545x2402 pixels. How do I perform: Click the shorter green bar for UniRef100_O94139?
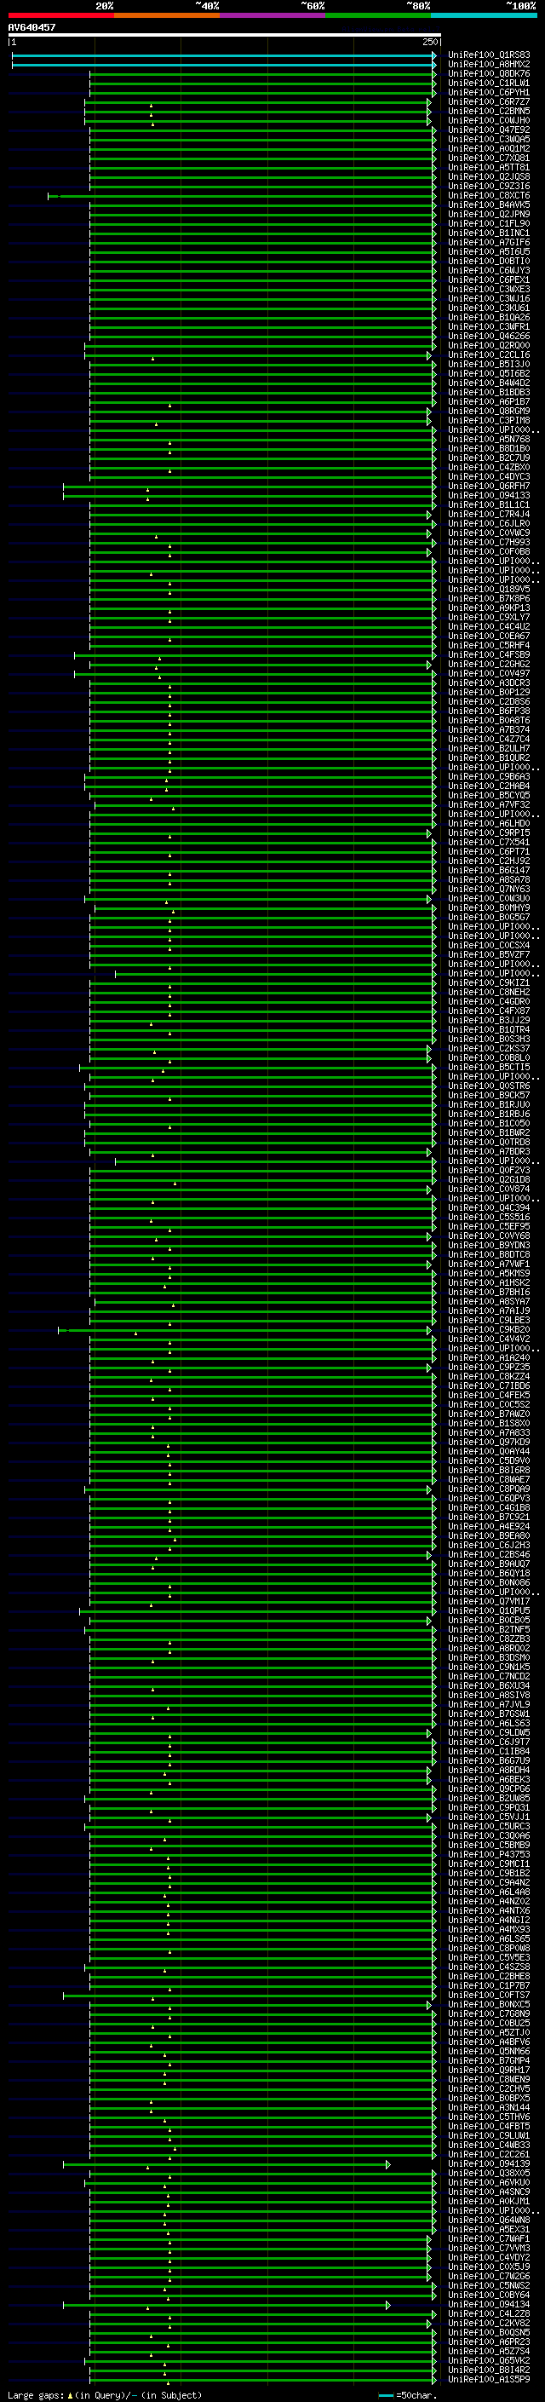tap(227, 2164)
